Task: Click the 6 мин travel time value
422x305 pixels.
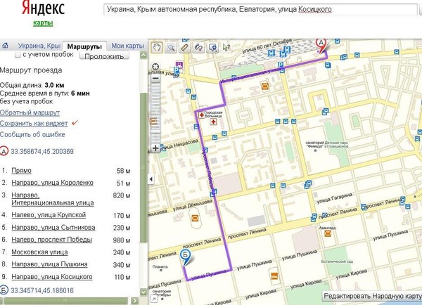Action: point(80,93)
